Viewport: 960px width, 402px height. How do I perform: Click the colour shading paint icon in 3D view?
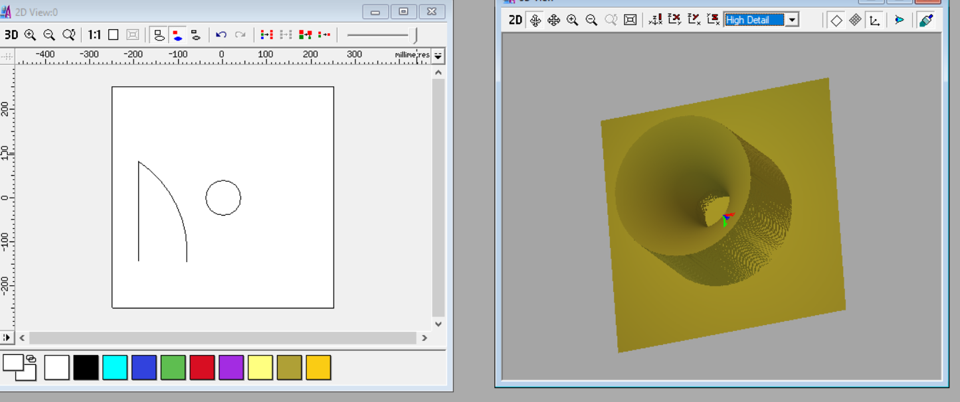[x=926, y=20]
